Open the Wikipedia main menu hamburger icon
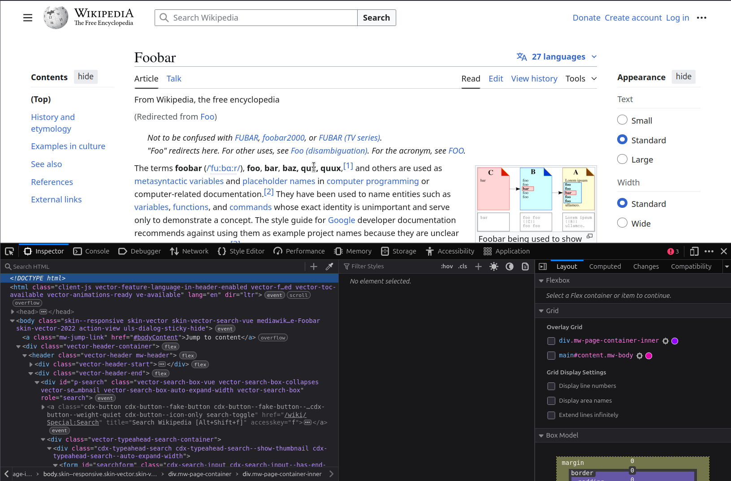731x481 pixels. (28, 18)
